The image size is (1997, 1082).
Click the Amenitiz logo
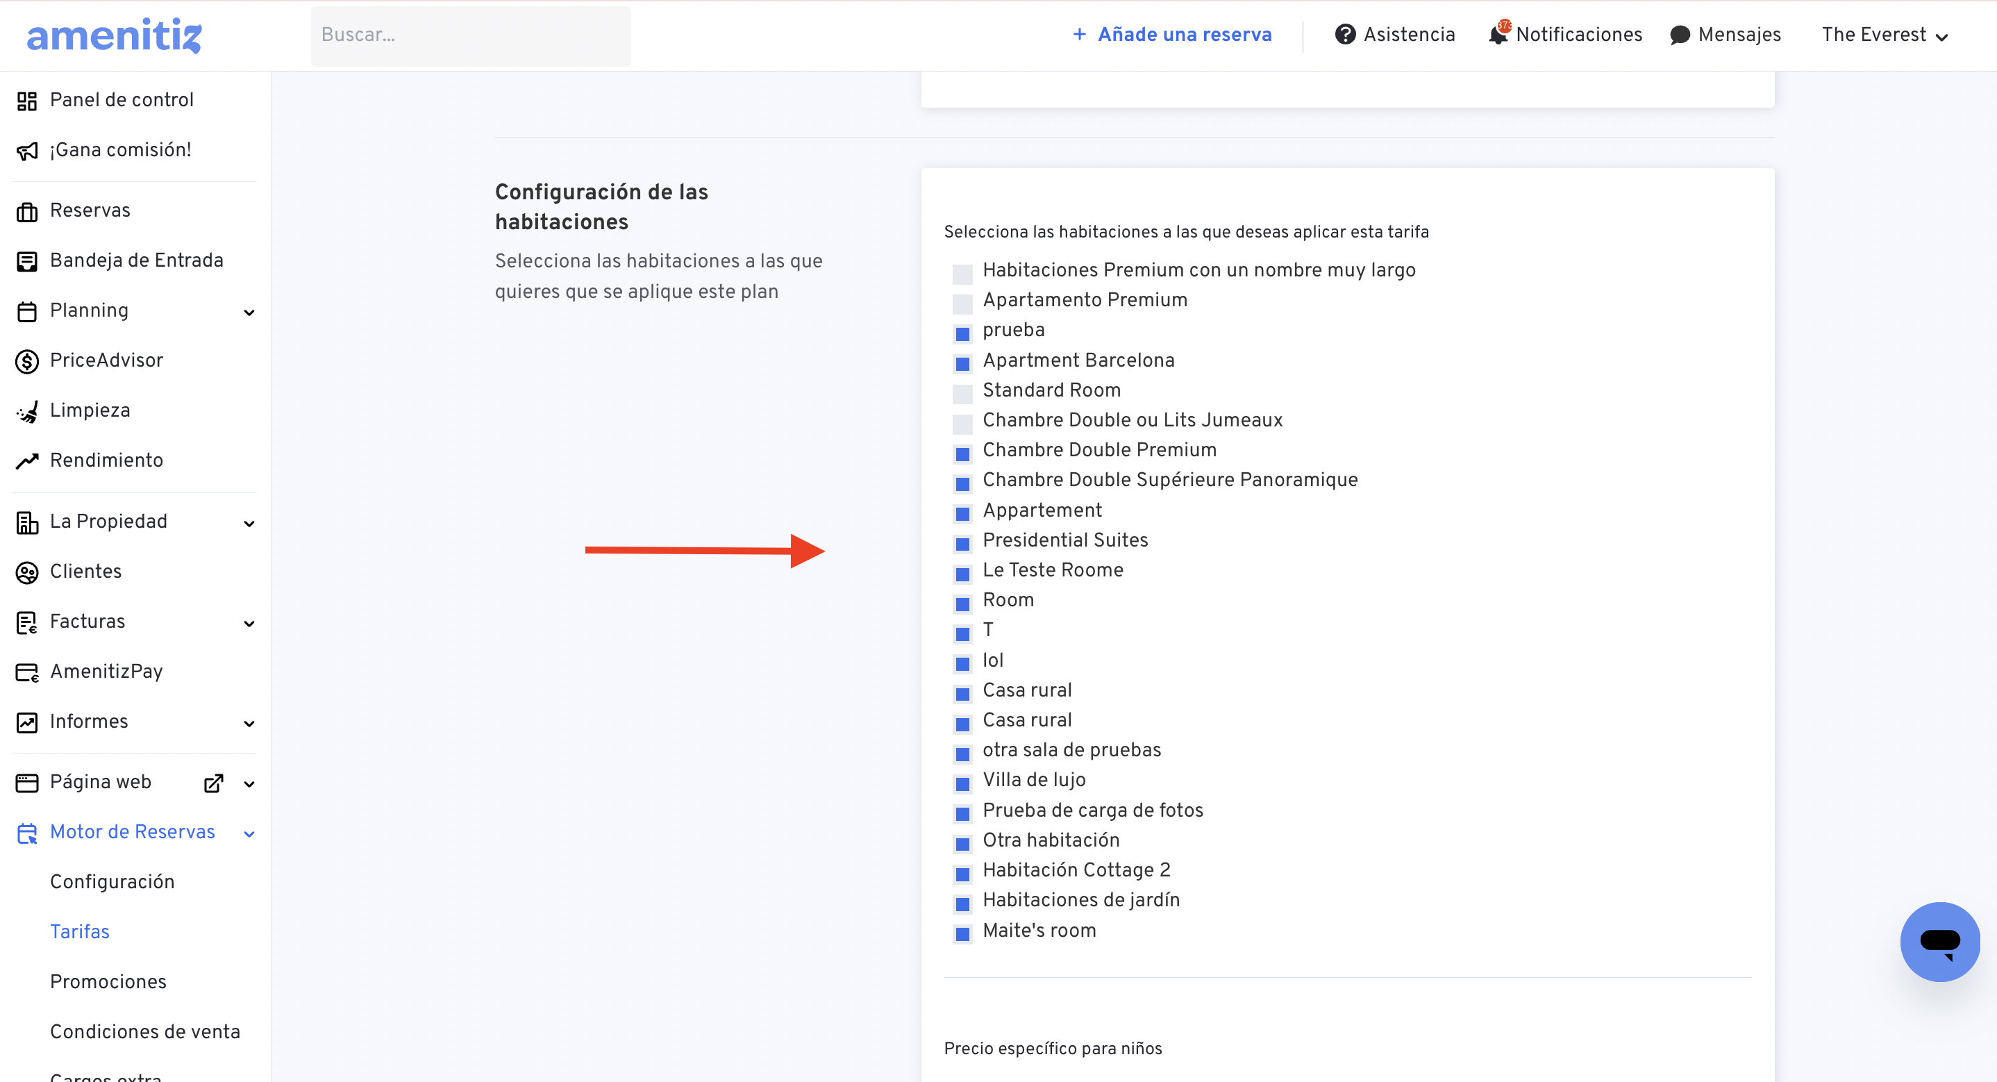[x=114, y=35]
